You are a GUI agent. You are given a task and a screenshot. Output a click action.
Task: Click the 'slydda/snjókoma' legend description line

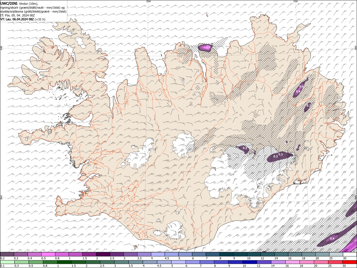(33, 11)
